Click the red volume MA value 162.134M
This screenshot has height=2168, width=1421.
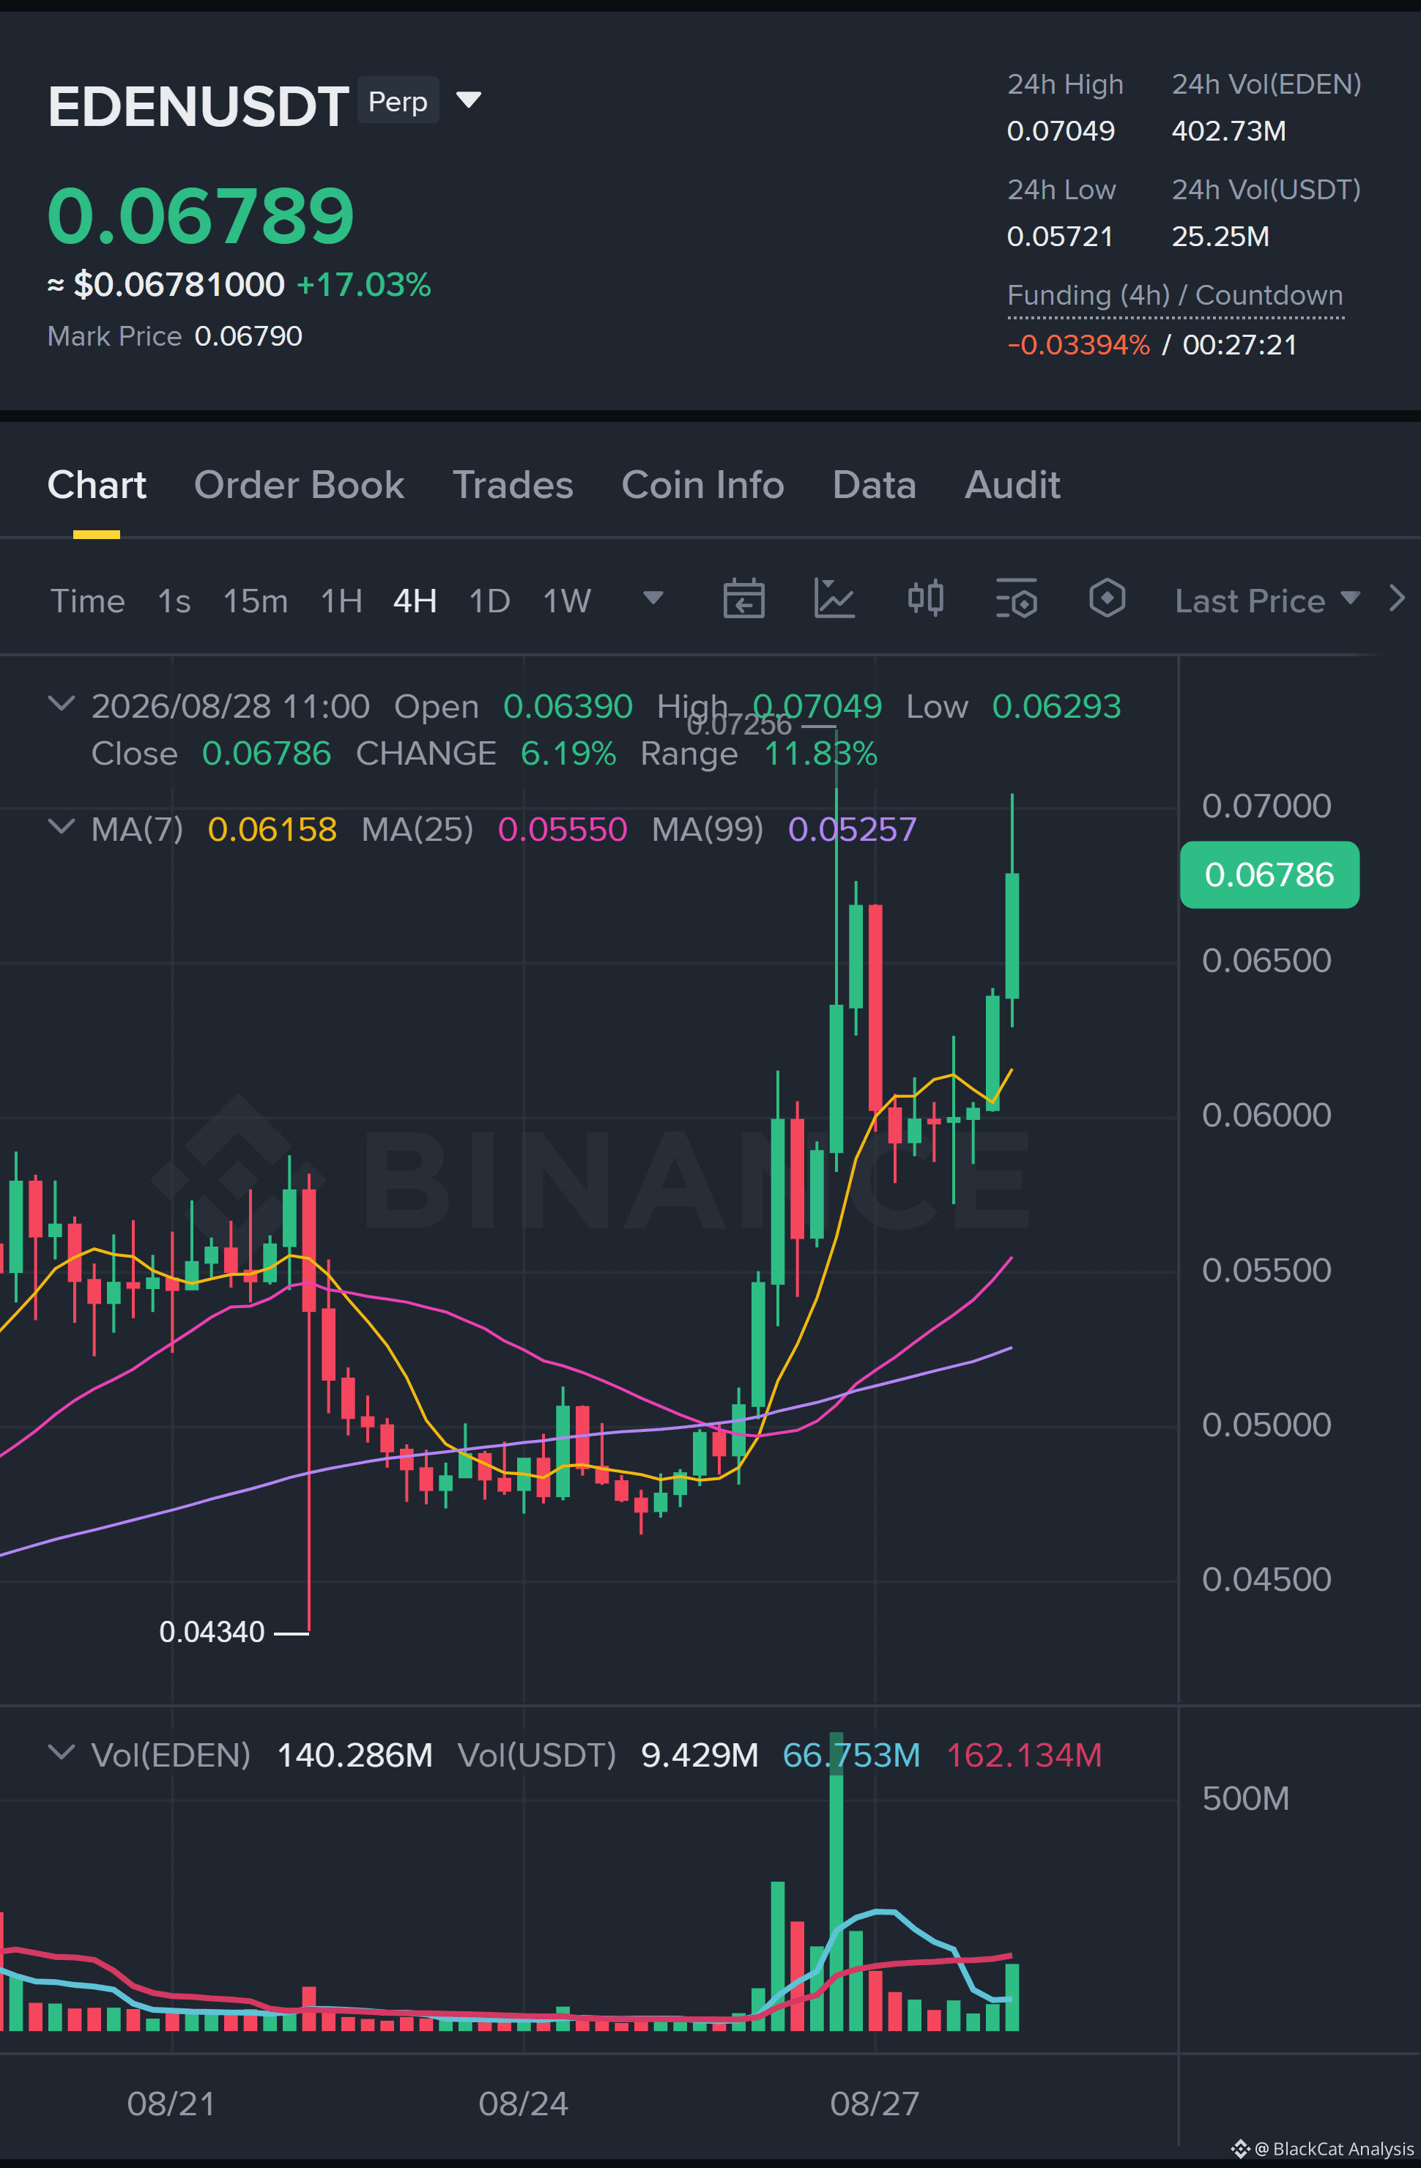(1024, 1756)
